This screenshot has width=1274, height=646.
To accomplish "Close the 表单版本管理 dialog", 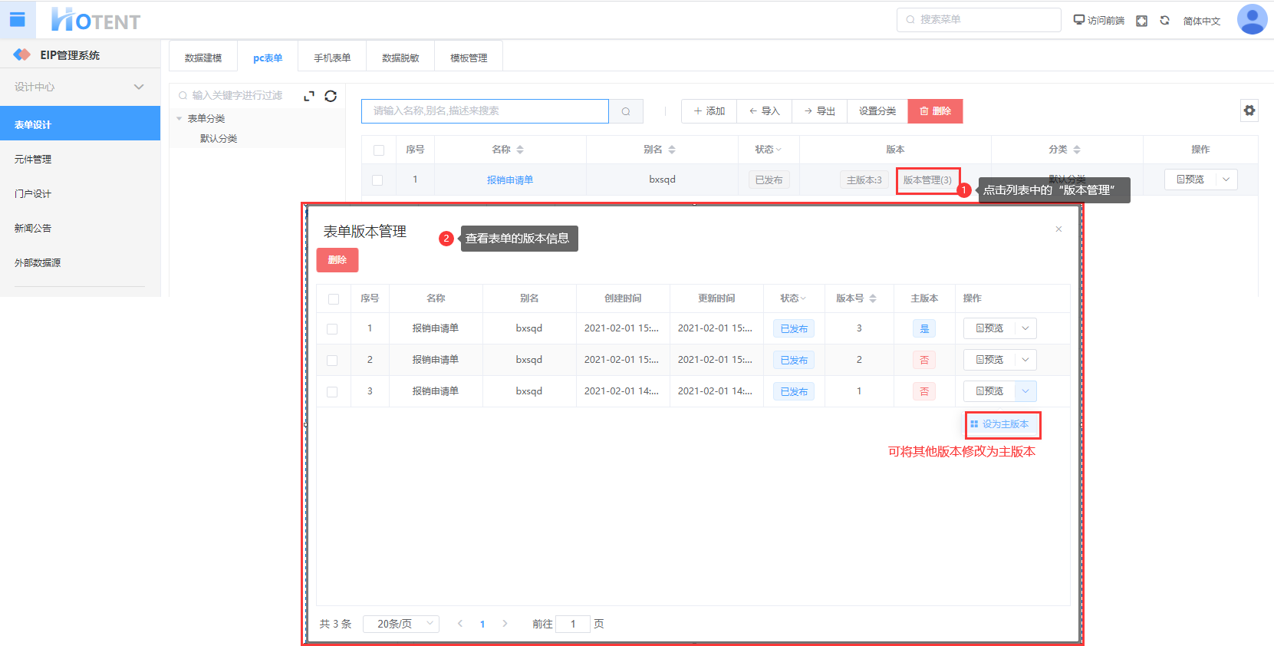I will (1058, 229).
